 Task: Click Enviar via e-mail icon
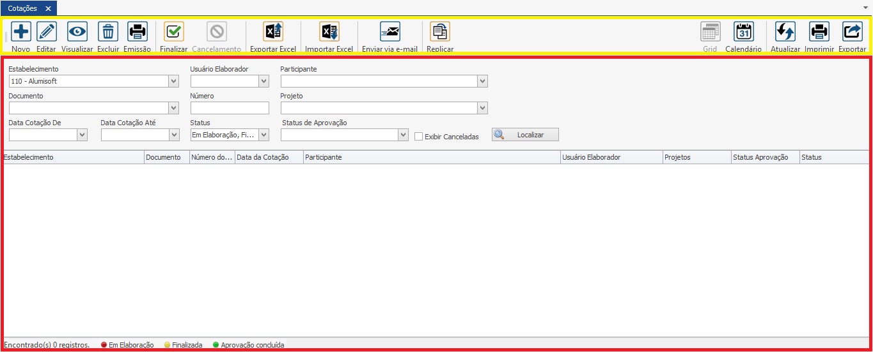[389, 32]
